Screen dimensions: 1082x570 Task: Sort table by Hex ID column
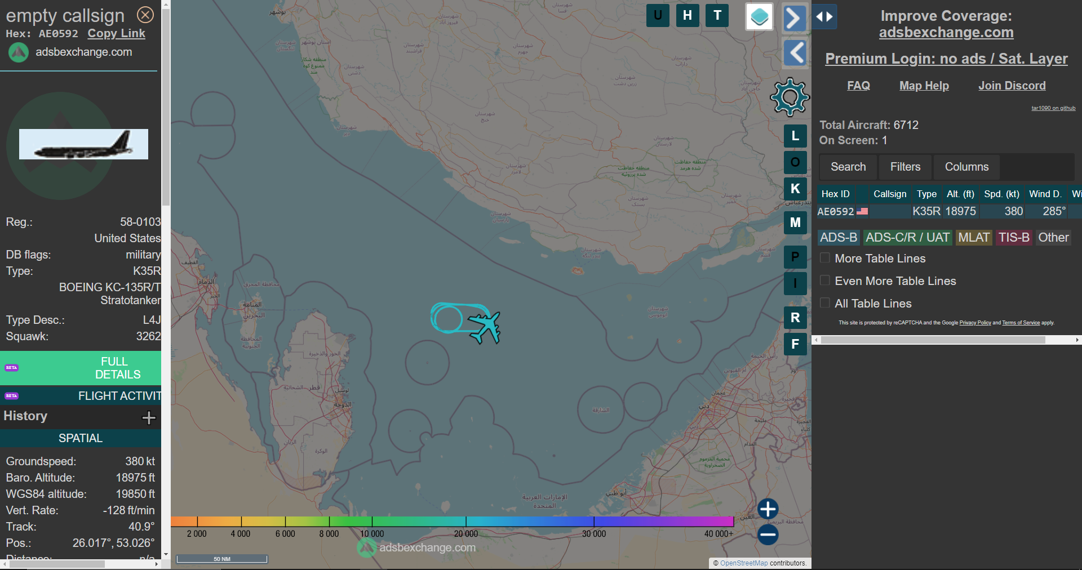click(836, 194)
